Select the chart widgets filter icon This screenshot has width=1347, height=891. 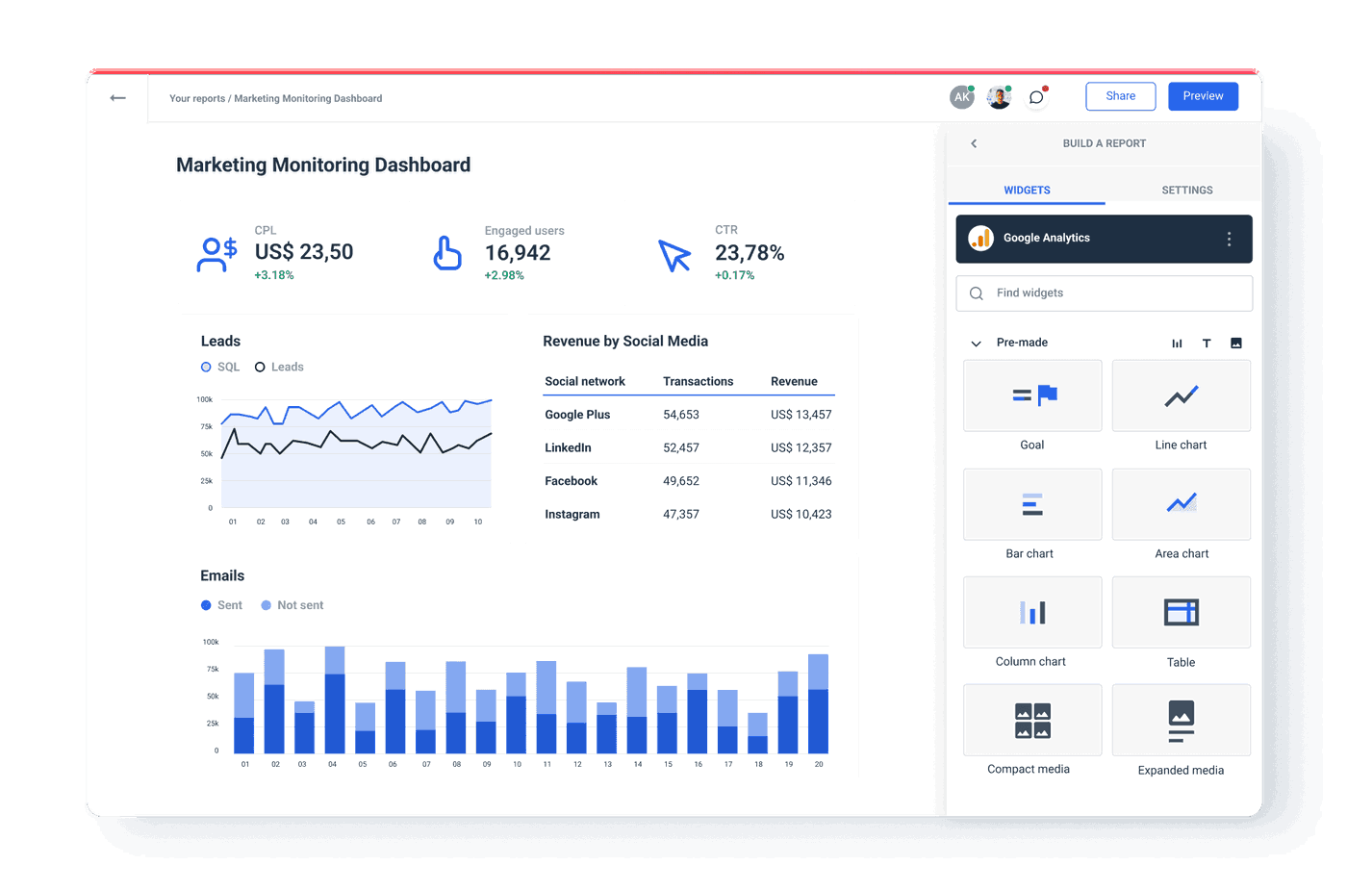pyautogui.click(x=1177, y=343)
